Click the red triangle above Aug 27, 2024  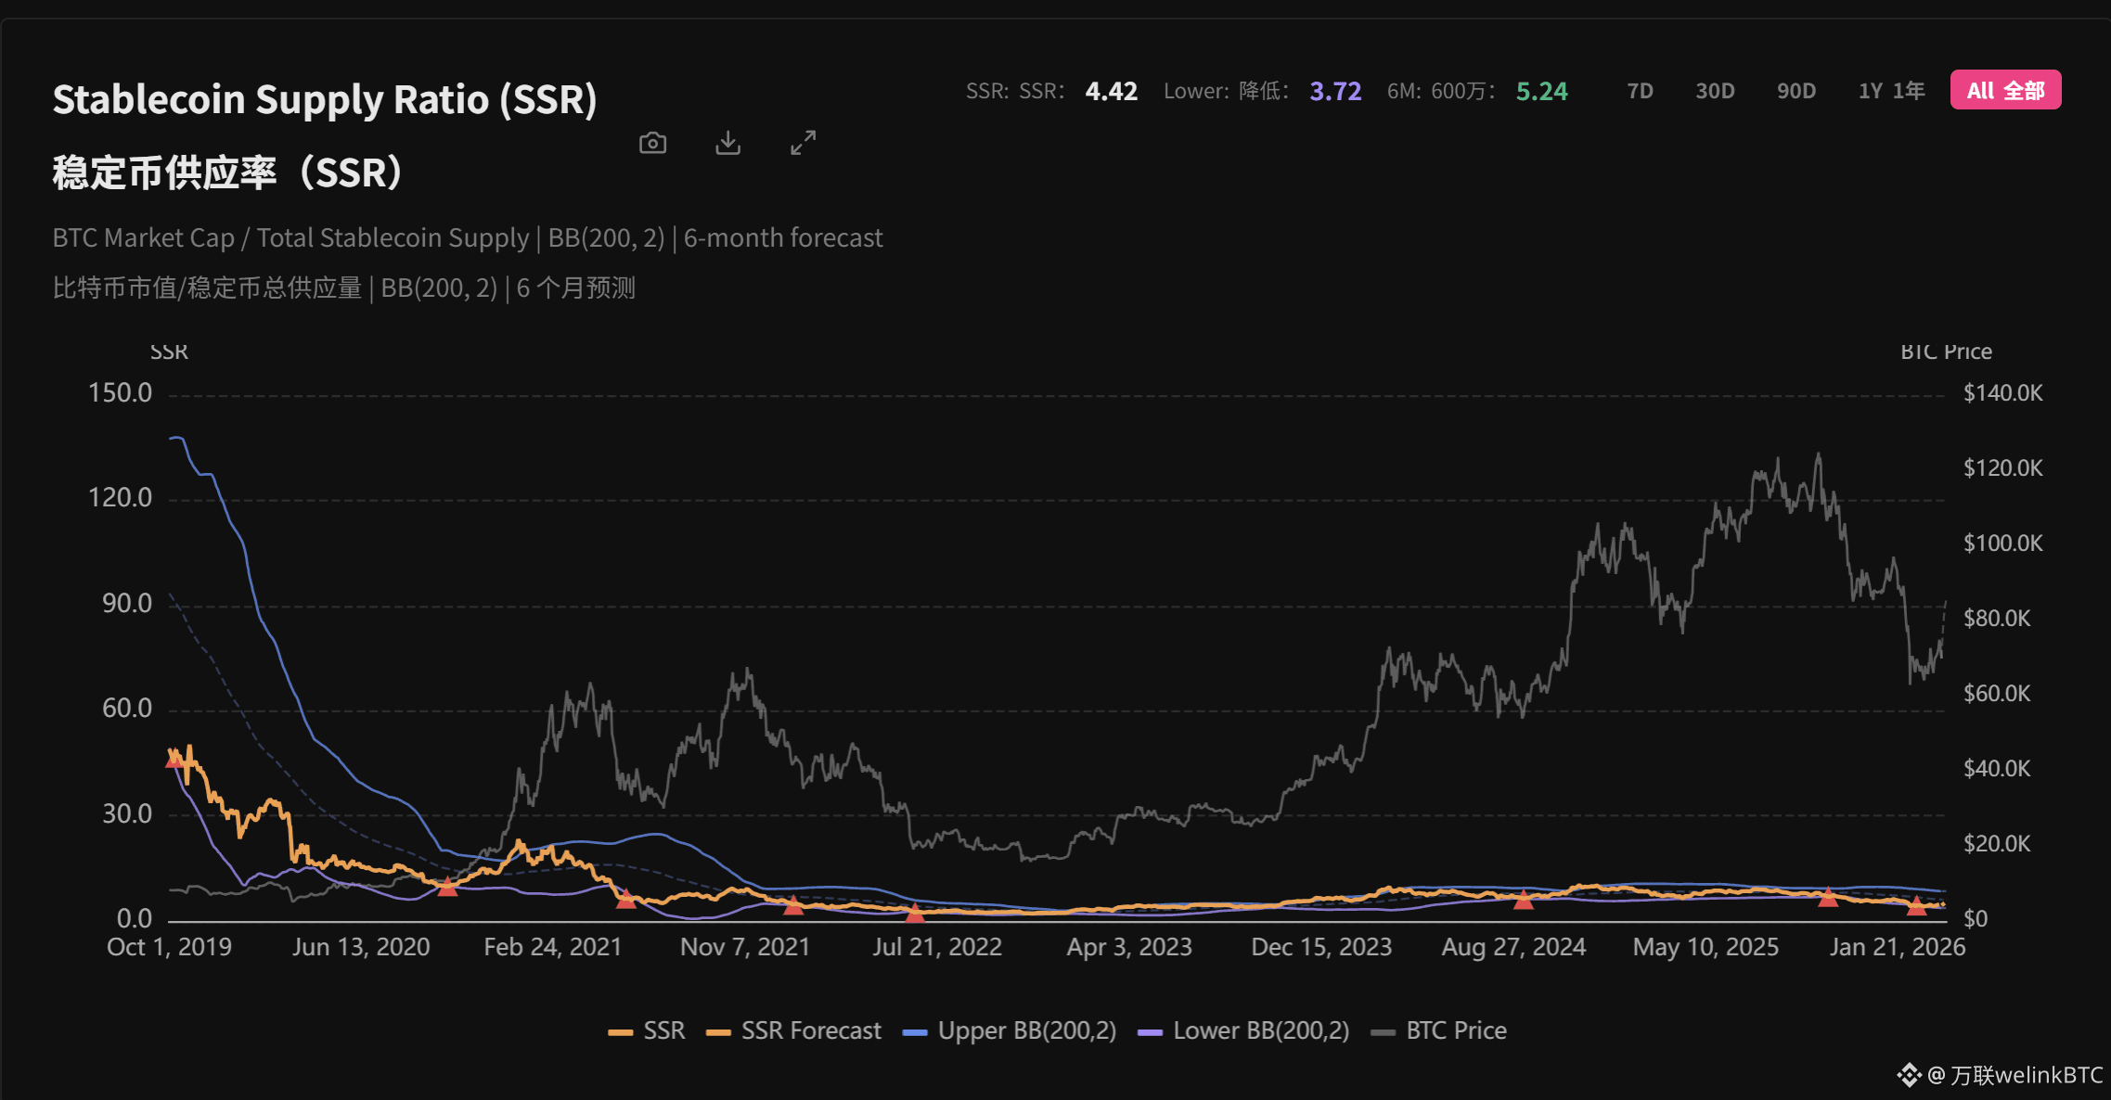[1524, 899]
